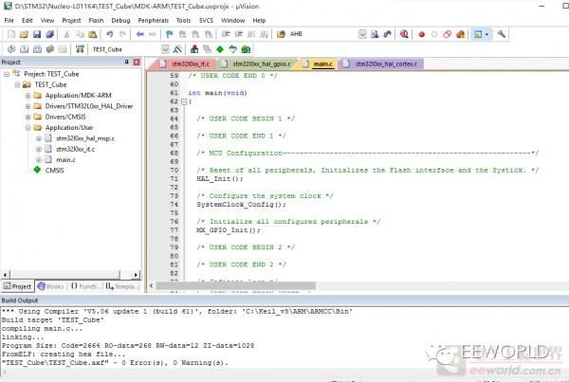
Task: Click the green CMSIS diamond in project tree
Action: pos(37,171)
